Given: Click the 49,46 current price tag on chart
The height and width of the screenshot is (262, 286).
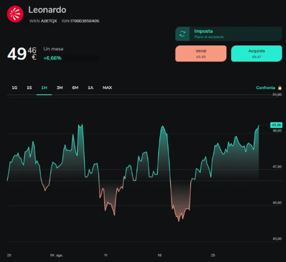Looking at the screenshot, I should (x=276, y=125).
